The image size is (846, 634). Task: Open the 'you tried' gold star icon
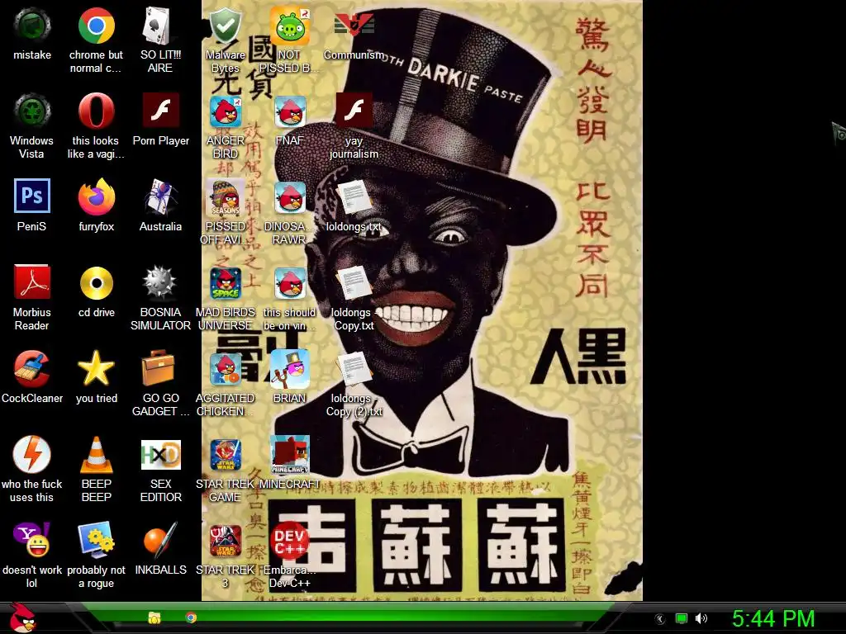[x=96, y=368]
